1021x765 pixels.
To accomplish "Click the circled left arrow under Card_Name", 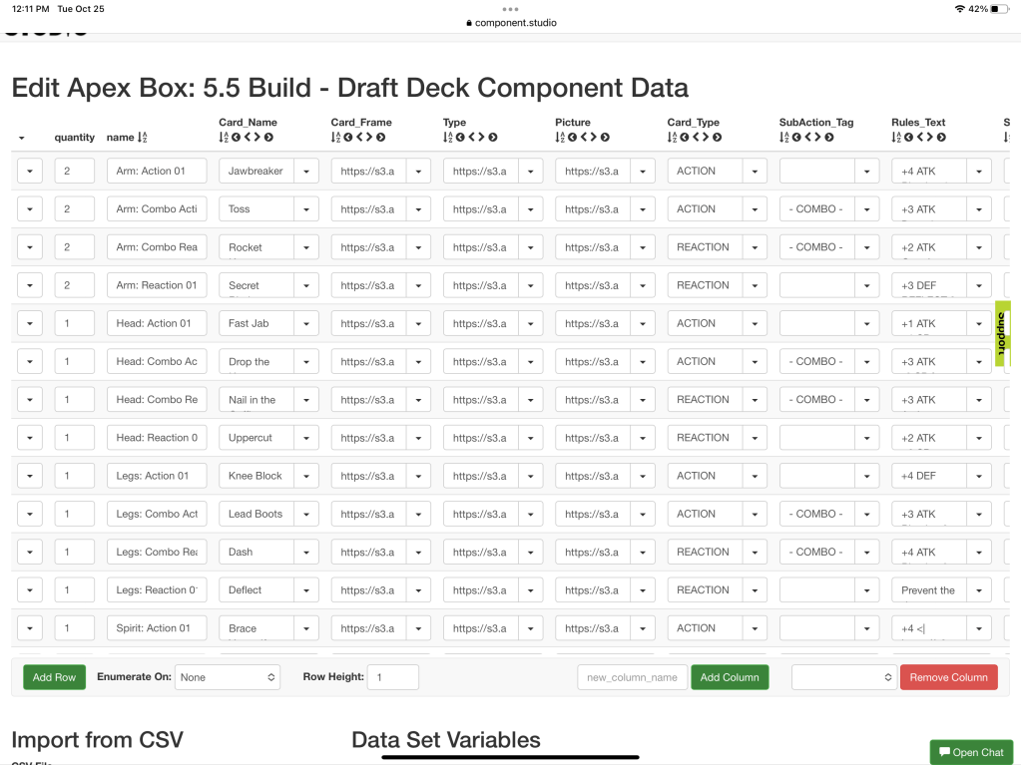I will point(236,138).
